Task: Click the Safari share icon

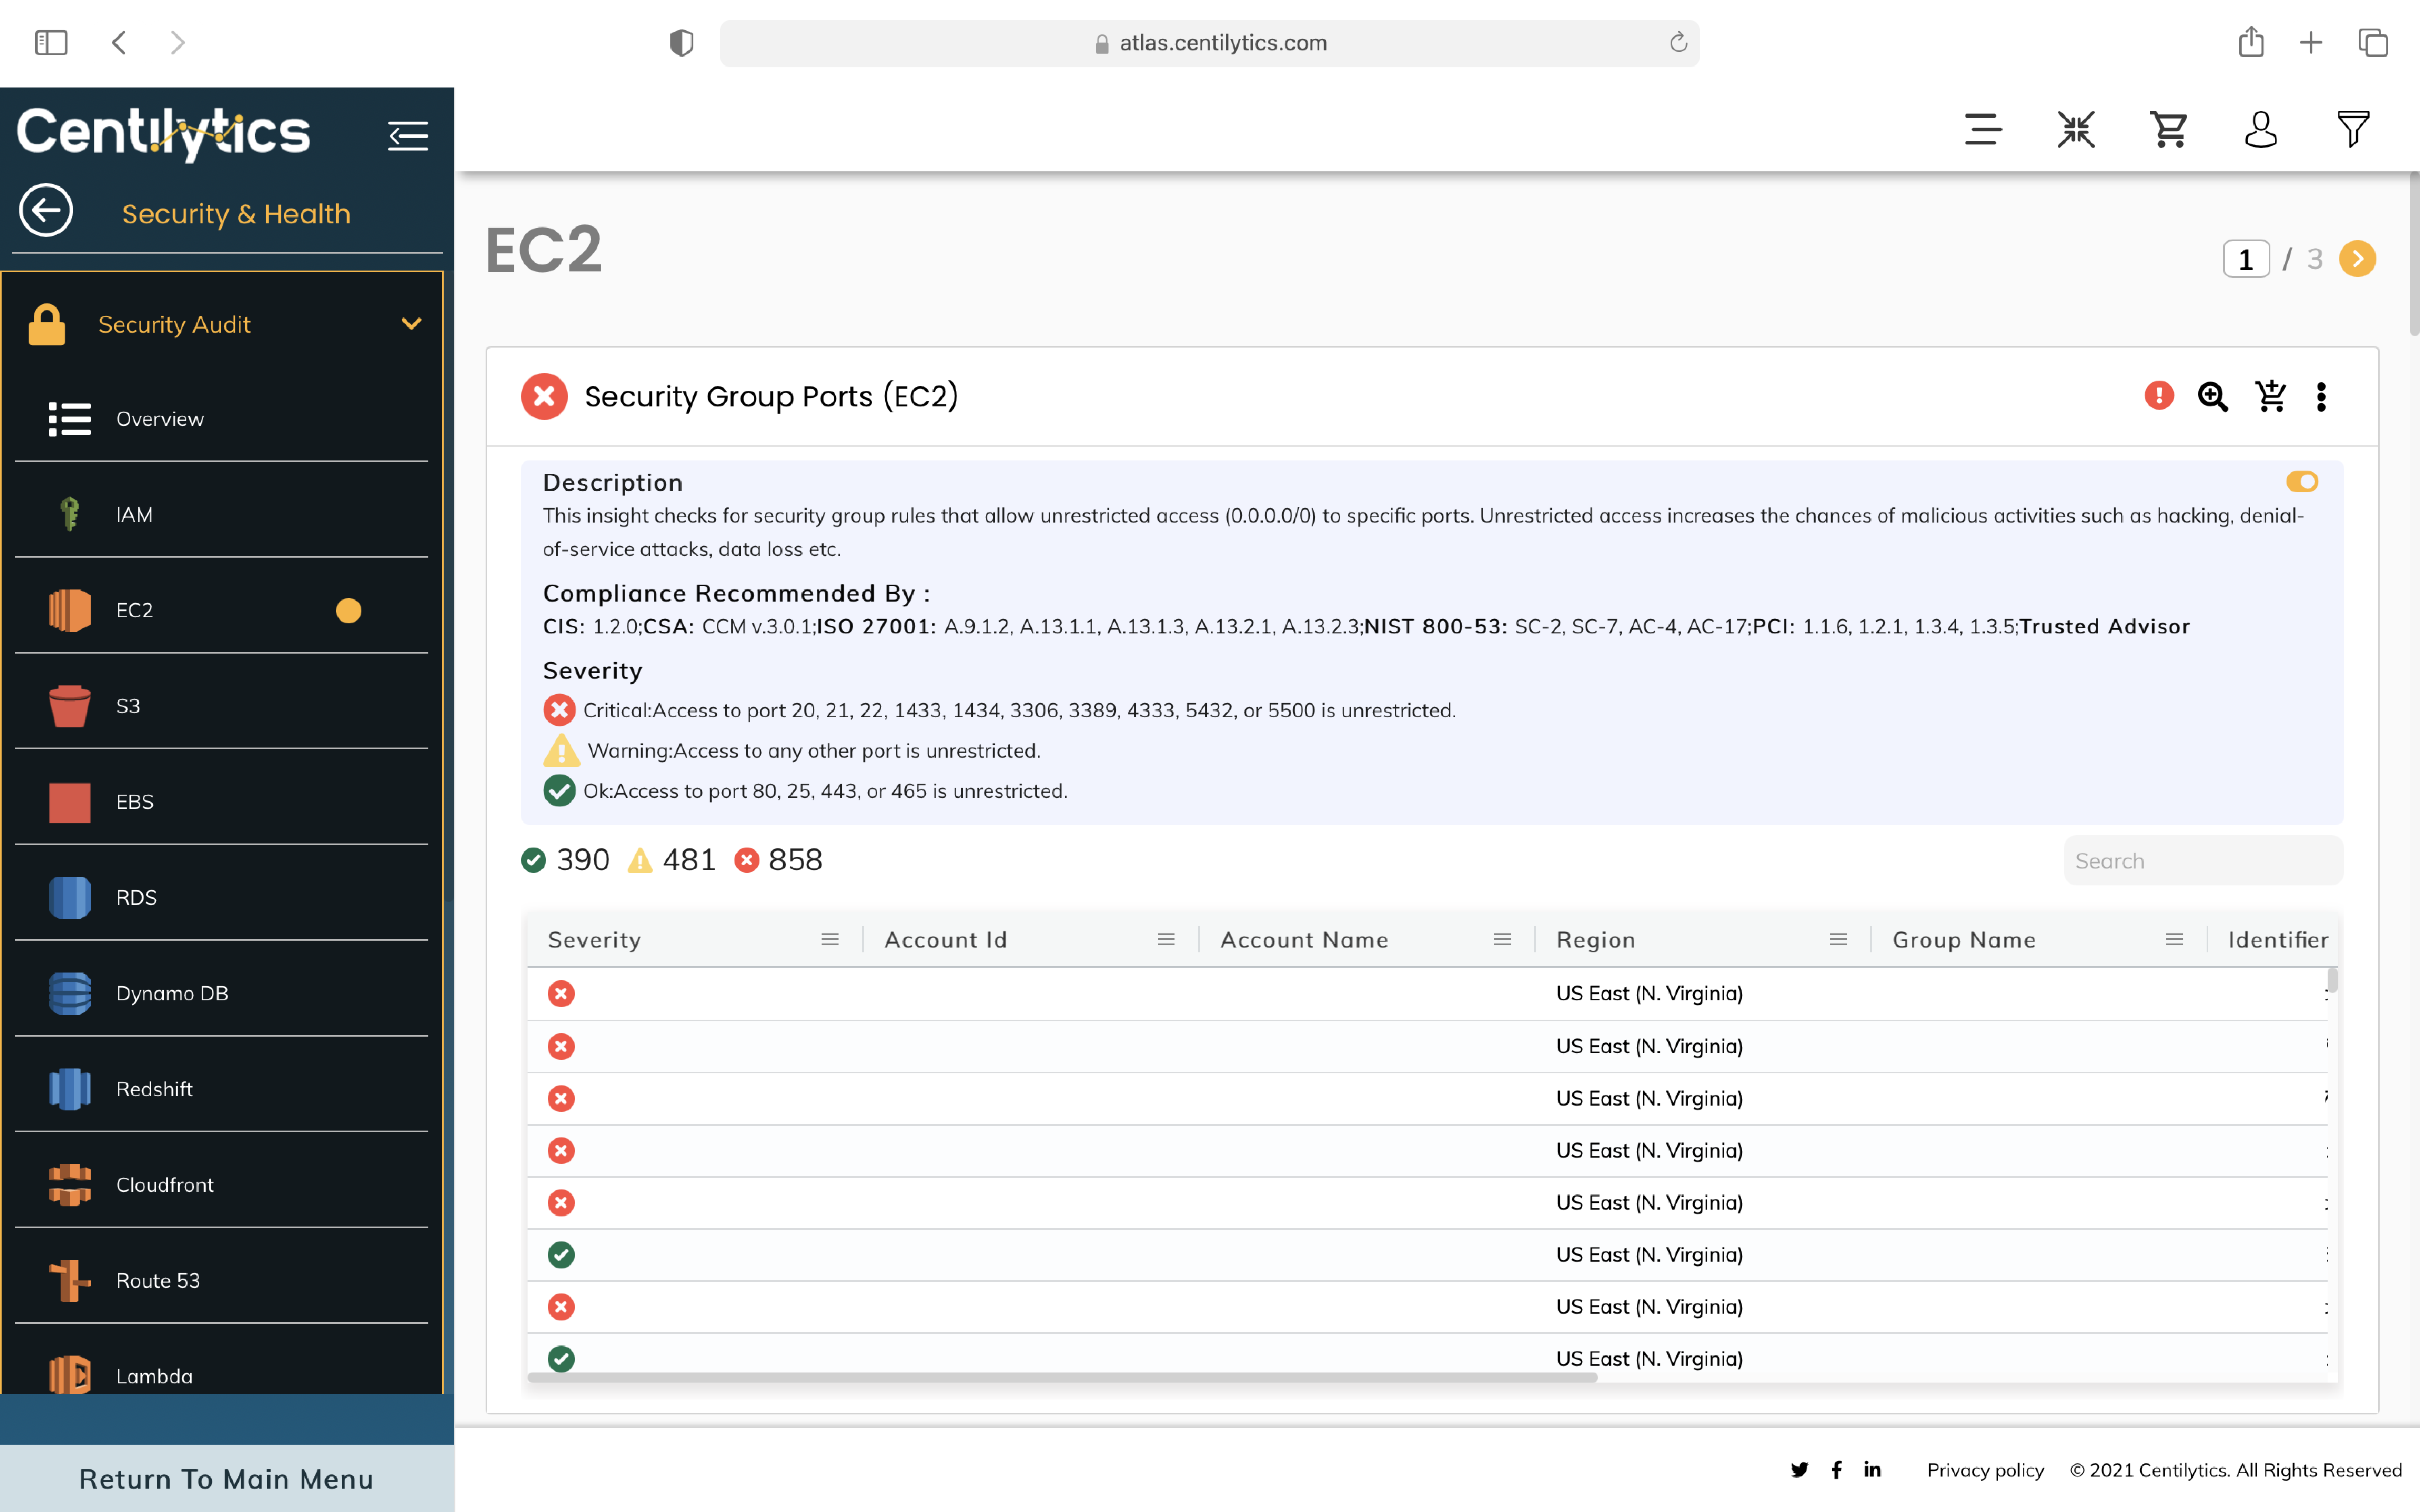Action: tap(2250, 42)
